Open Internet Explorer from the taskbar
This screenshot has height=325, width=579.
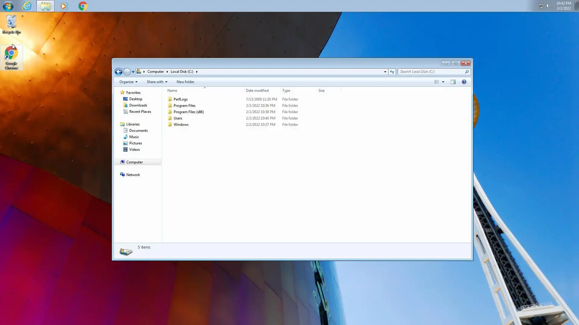pyautogui.click(x=27, y=6)
